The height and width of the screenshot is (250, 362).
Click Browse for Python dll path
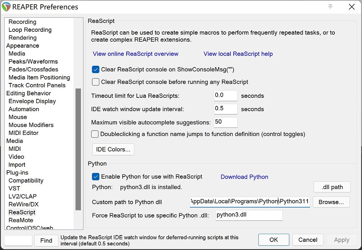[331, 202]
